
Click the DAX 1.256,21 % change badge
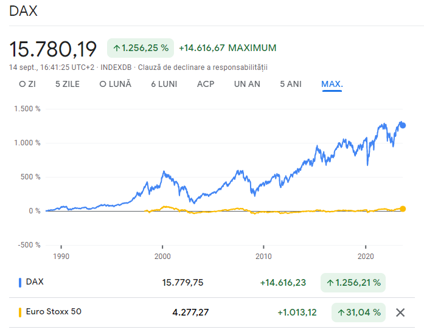coord(353,282)
